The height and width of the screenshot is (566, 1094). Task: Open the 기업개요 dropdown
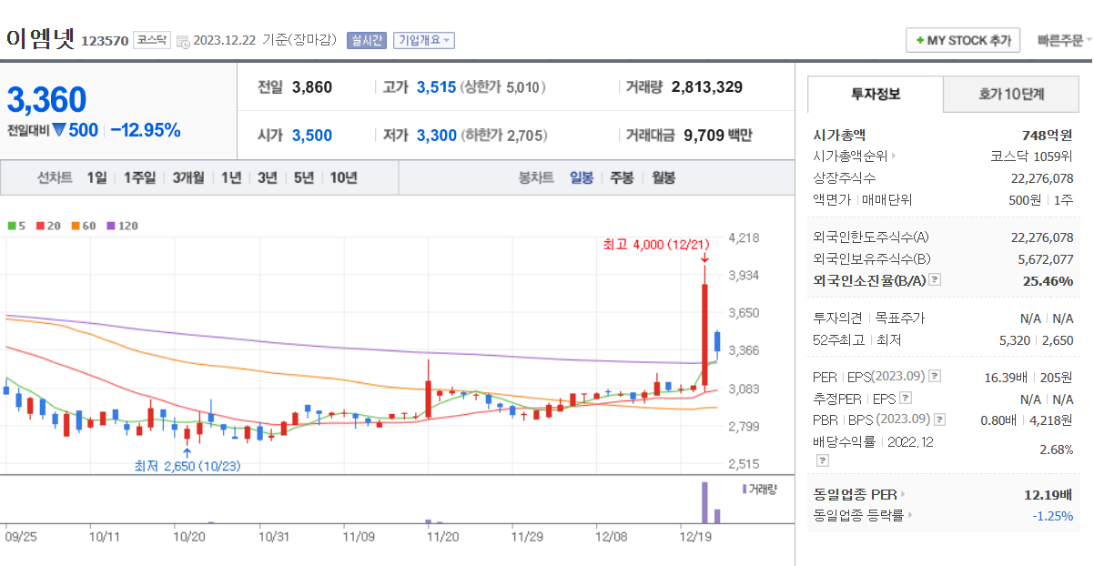424,40
